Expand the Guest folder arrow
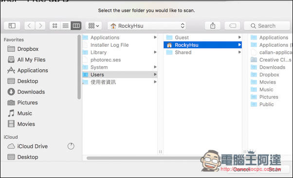 (239, 37)
